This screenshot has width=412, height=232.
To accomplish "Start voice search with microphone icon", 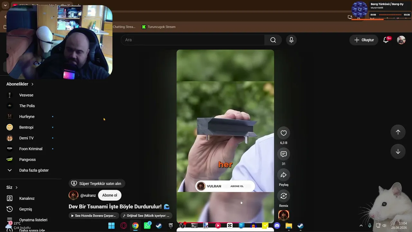I will [x=291, y=40].
